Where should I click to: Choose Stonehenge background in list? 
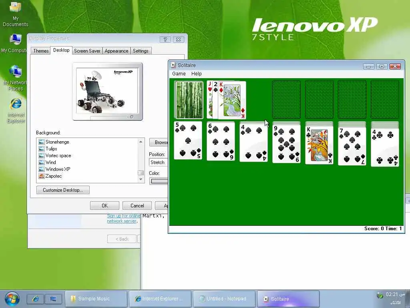(57, 142)
